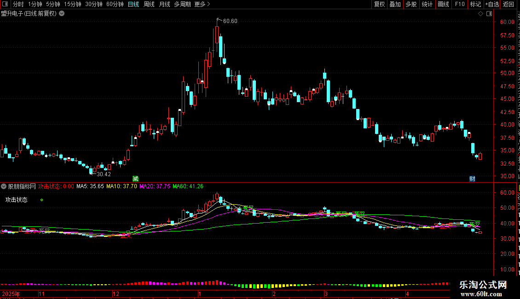Click the 10.00 label on the indicator axis
The width and height of the screenshot is (520, 299).
[x=507, y=270]
